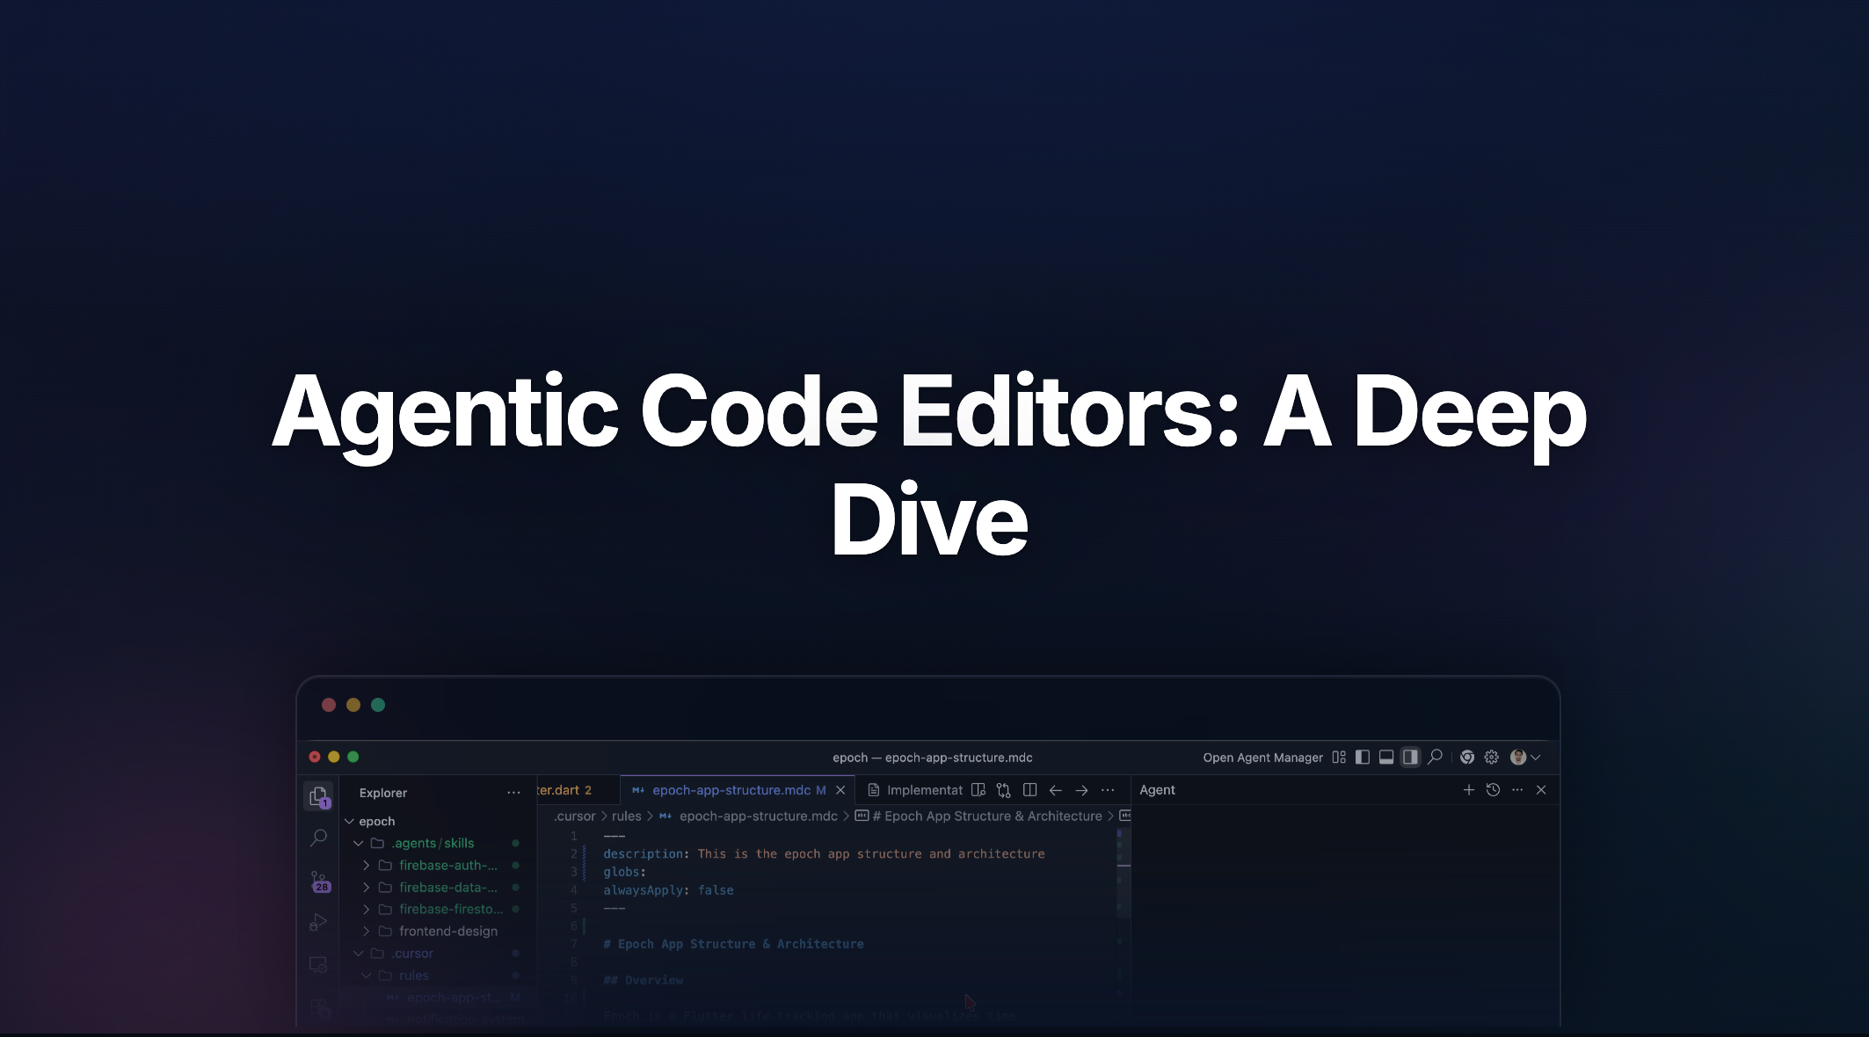Screen dimensions: 1869x1037
Task: Open the browser icon in title bar
Action: click(x=1467, y=757)
